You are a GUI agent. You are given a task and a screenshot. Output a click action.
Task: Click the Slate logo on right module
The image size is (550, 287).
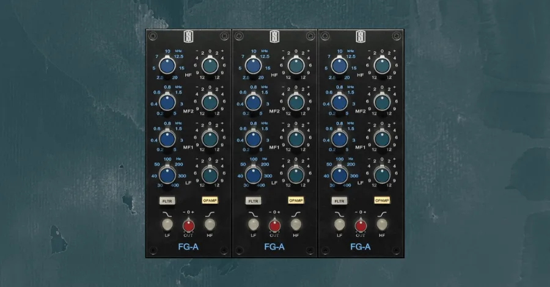pyautogui.click(x=361, y=37)
